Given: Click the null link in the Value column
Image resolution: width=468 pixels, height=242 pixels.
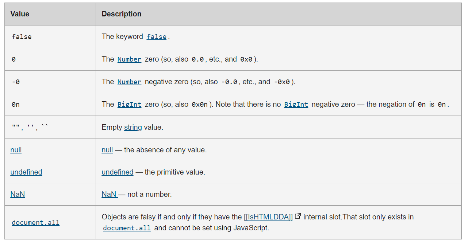Looking at the screenshot, I should [16, 150].
